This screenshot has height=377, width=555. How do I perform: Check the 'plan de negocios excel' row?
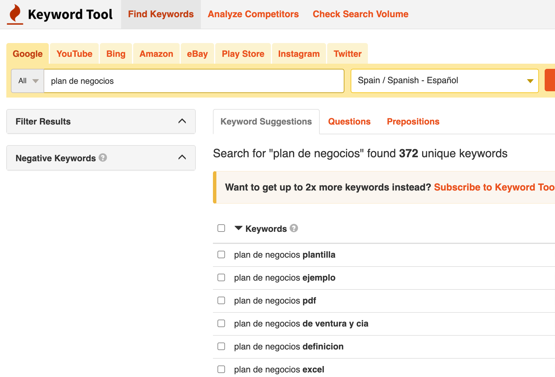click(x=221, y=369)
